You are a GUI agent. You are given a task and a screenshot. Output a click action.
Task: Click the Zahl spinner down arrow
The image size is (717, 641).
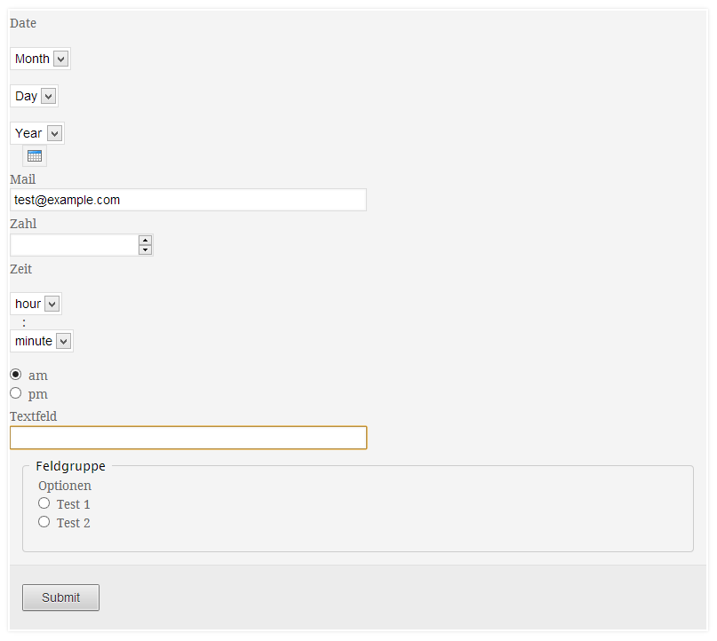[x=145, y=249]
